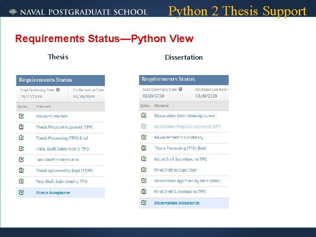Click the status check for Thesis Proposal Approved (TPF)
The width and height of the screenshot is (316, 237).
coord(22,127)
